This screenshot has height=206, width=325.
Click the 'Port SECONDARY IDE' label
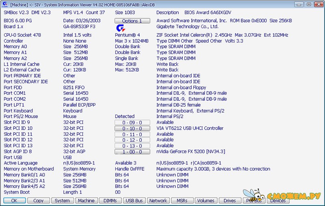pos(26,82)
